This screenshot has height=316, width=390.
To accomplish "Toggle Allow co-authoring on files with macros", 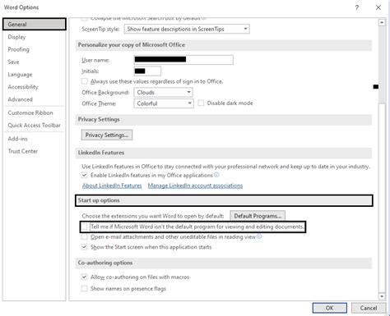I will pos(85,277).
